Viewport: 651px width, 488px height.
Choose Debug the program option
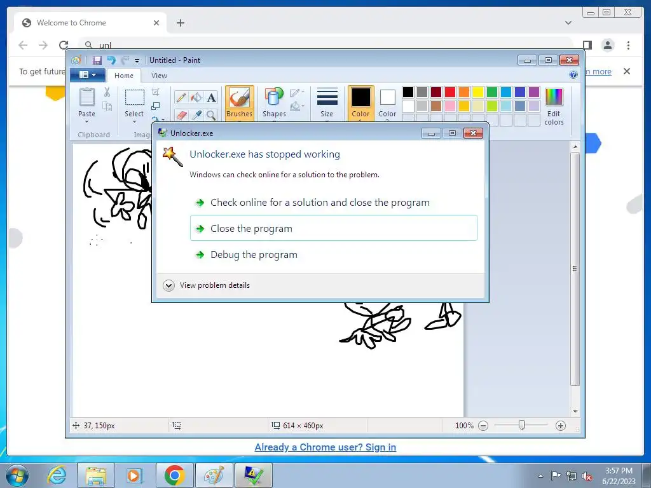click(333, 254)
